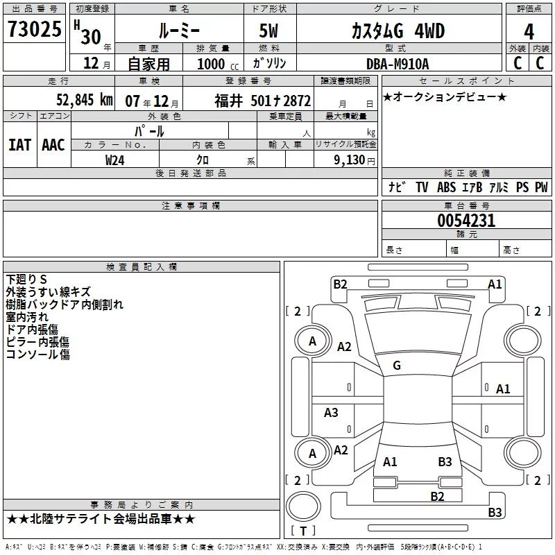This screenshot has height=555, width=555.
Task: Click the A3 mark on the diagram
Action: tap(332, 412)
